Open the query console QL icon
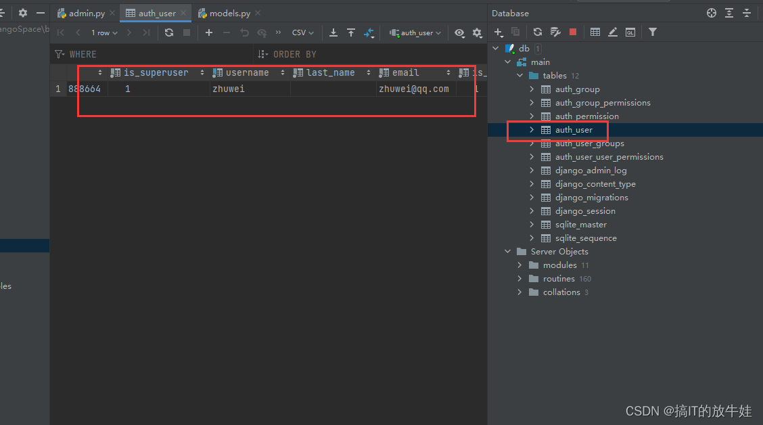 630,32
